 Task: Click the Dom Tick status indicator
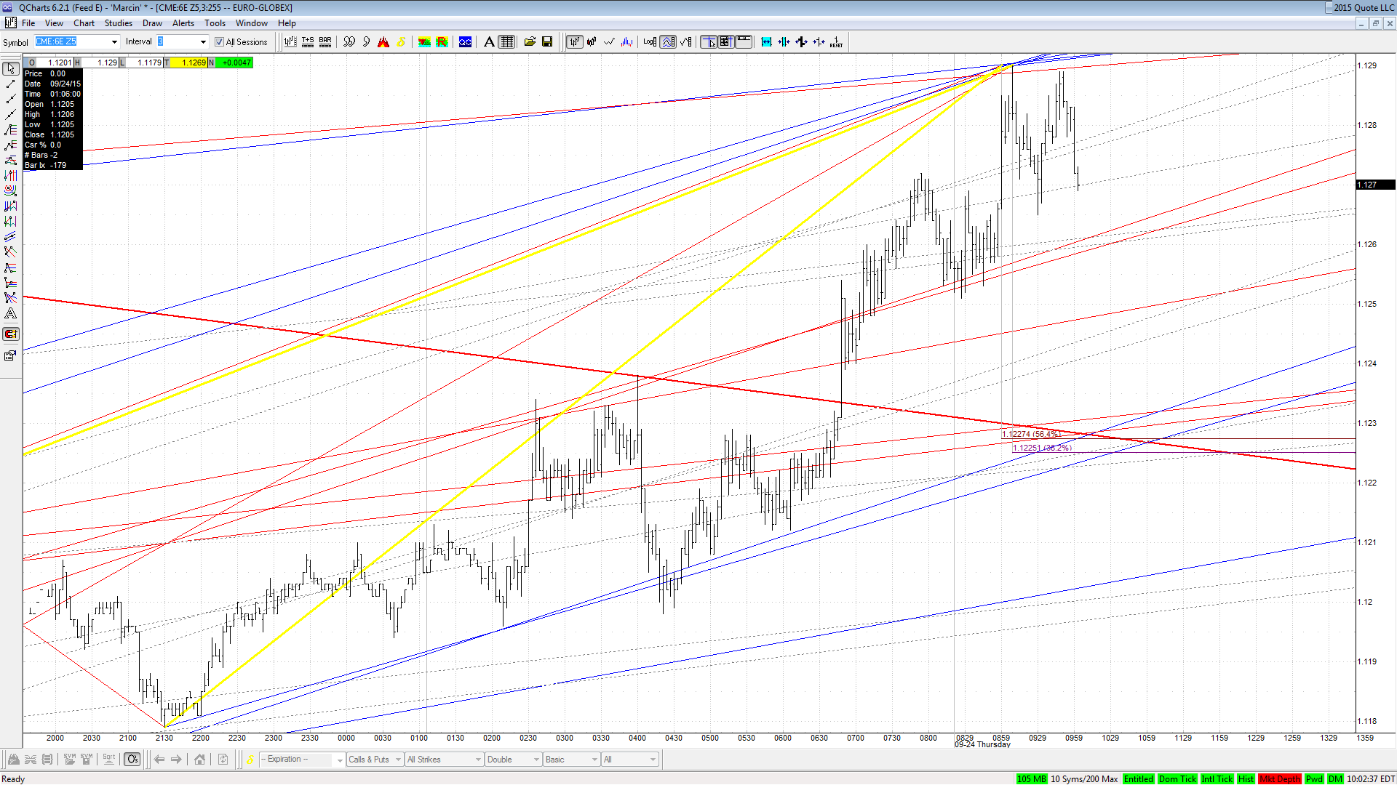1177,779
